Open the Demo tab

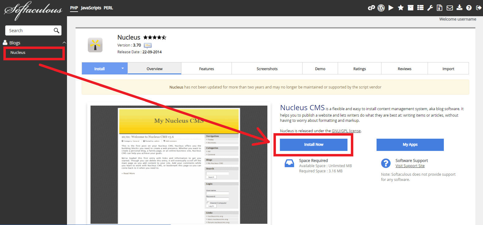(320, 69)
